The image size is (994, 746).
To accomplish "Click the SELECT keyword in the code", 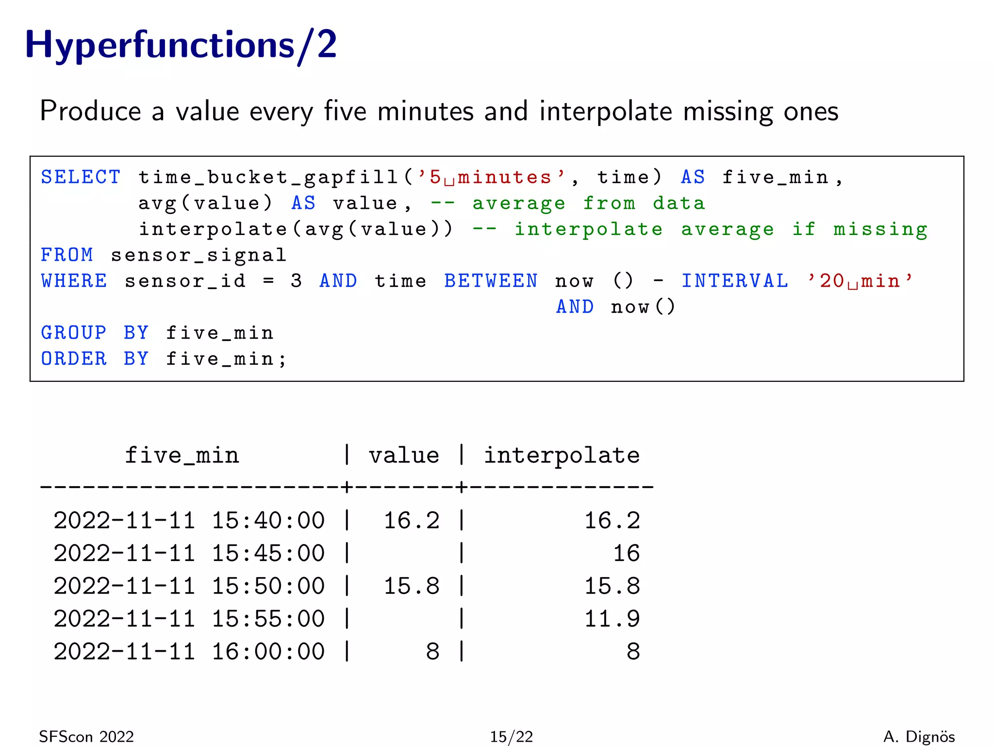I will coord(81,177).
